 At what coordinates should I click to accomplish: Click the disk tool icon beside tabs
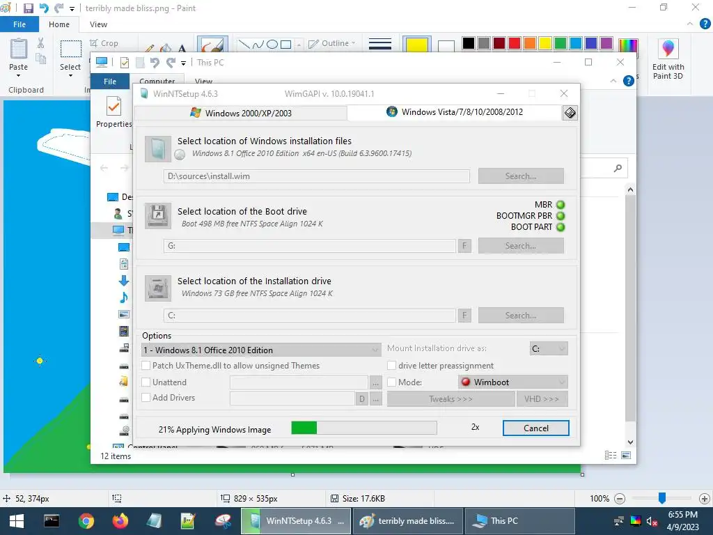570,112
